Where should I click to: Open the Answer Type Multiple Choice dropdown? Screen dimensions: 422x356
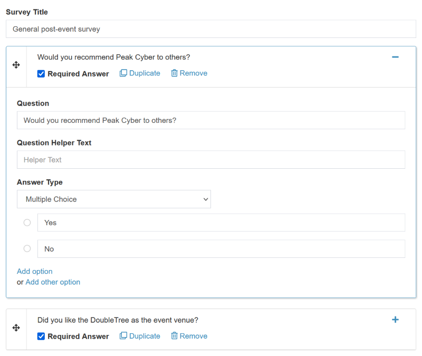point(114,199)
